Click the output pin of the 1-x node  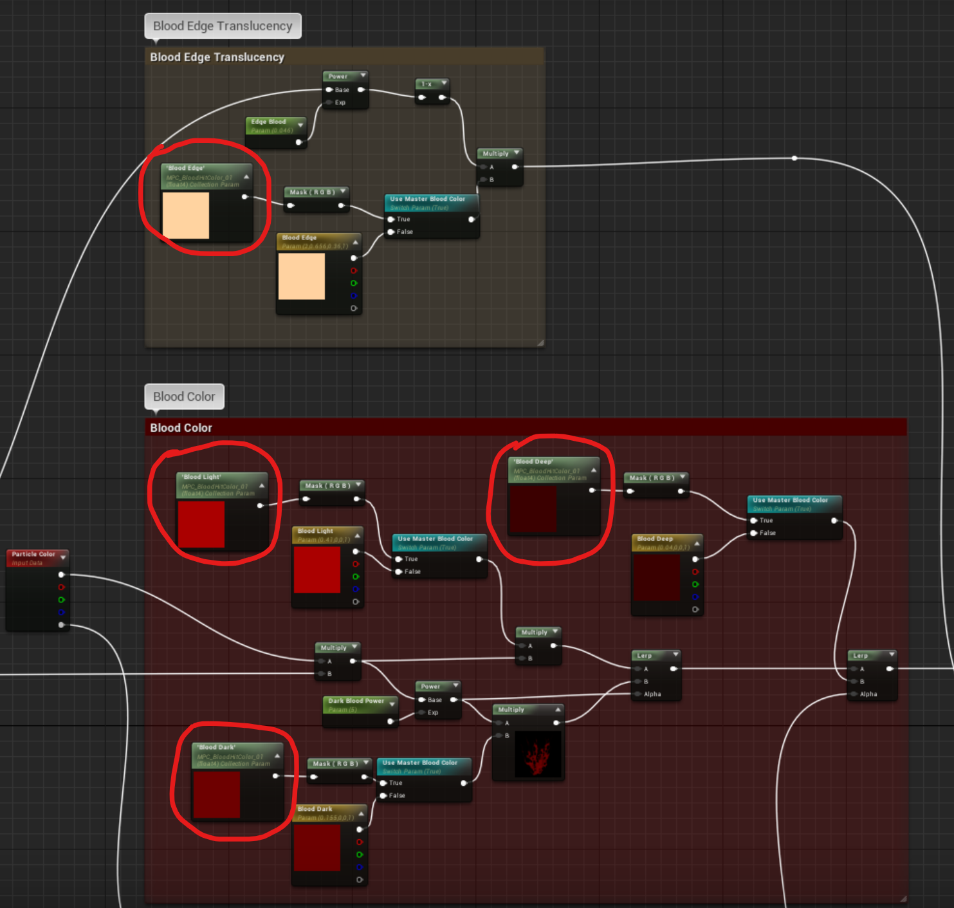click(442, 98)
